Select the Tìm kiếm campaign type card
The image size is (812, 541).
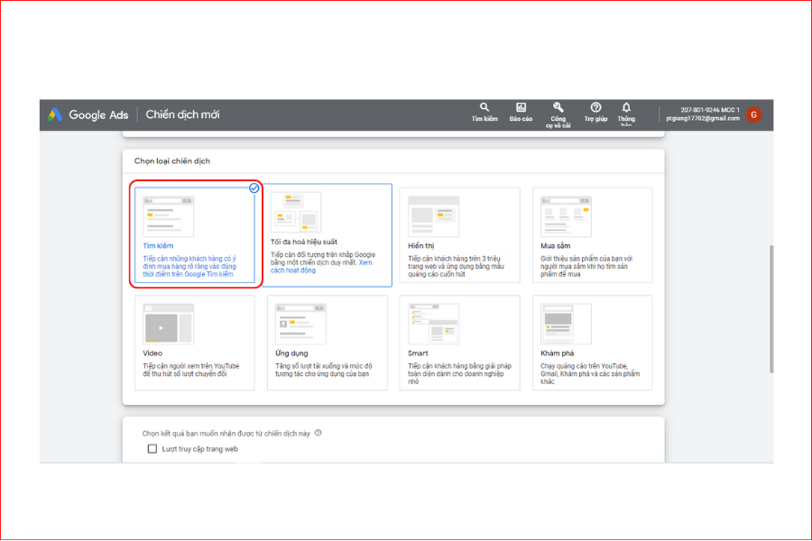point(195,234)
